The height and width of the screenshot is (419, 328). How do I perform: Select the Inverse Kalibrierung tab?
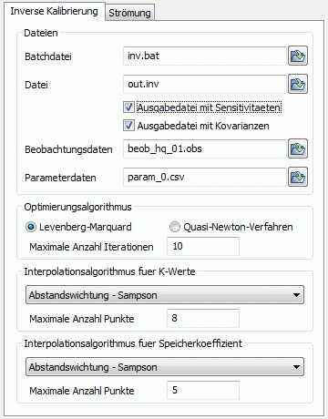(x=54, y=11)
